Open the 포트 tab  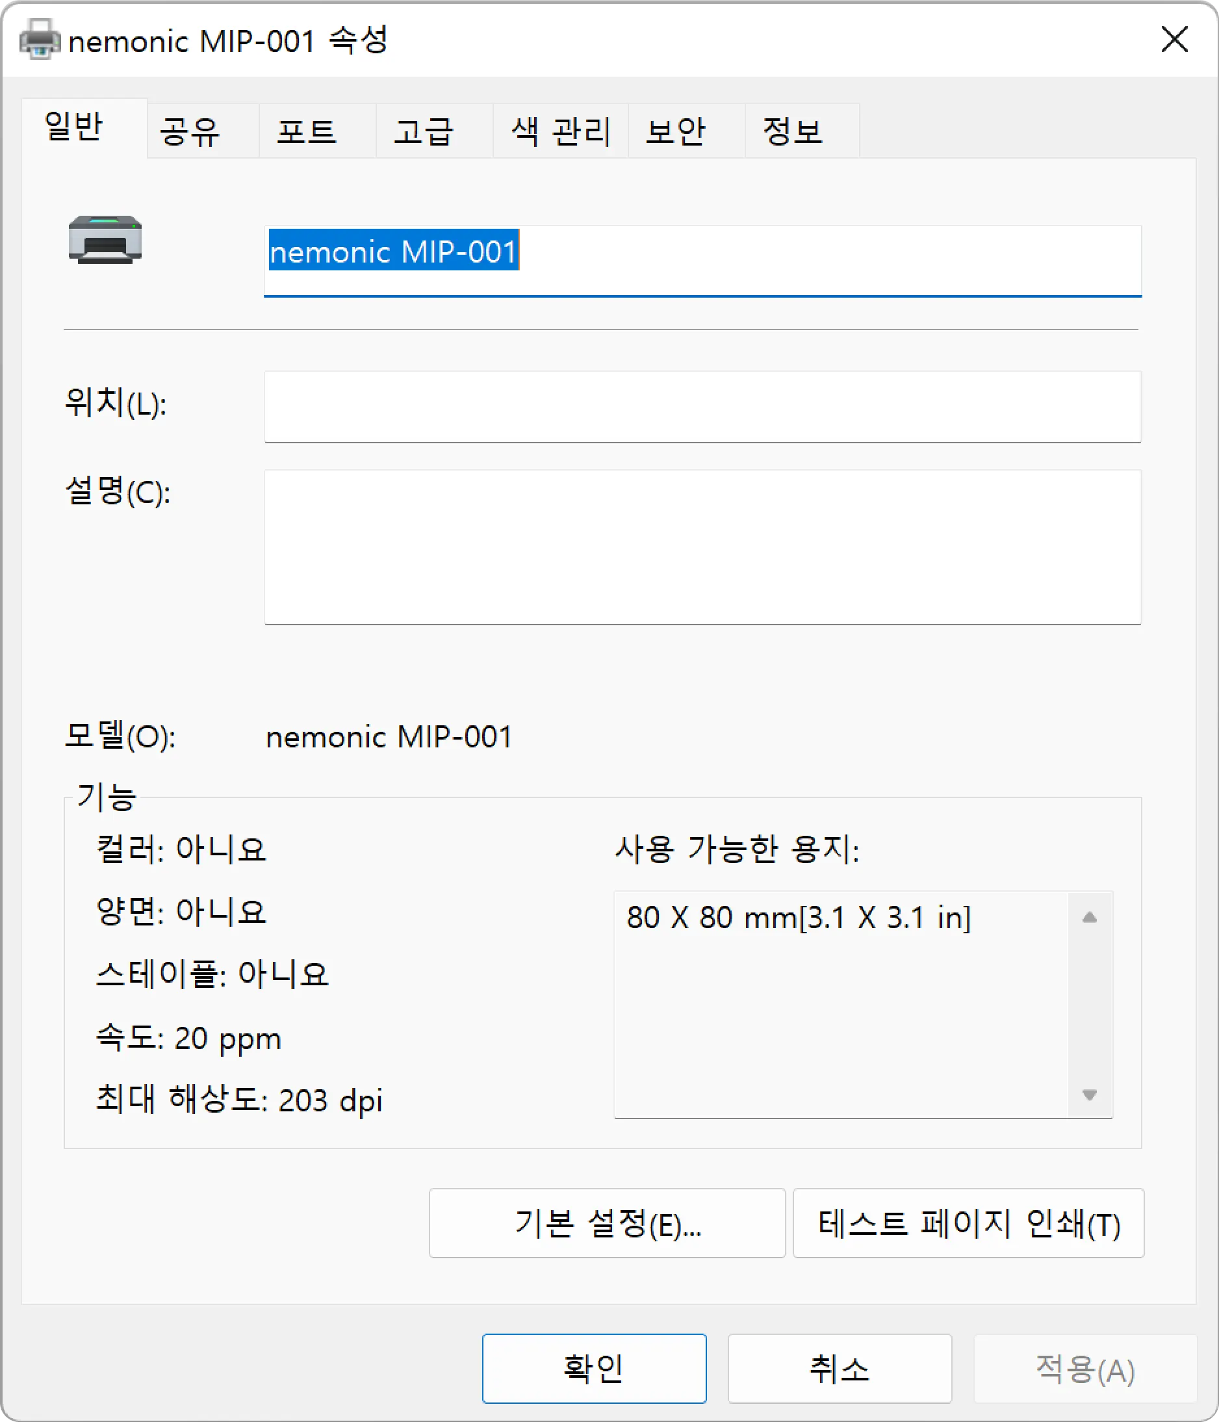pyautogui.click(x=318, y=131)
